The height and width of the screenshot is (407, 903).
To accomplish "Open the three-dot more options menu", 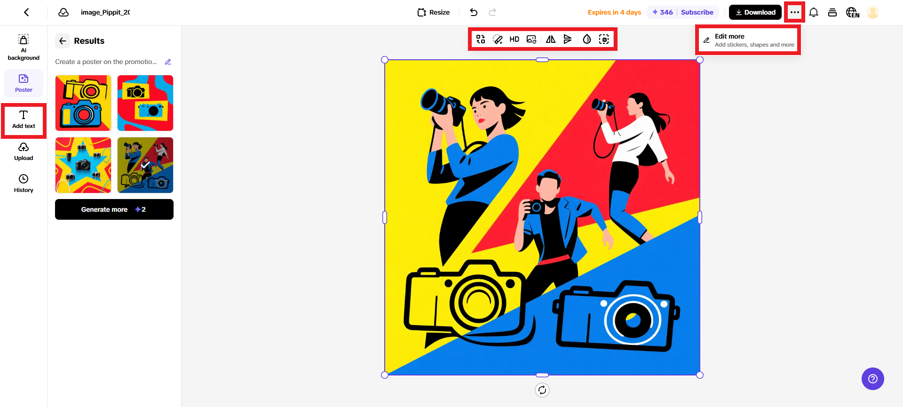I will coord(795,12).
